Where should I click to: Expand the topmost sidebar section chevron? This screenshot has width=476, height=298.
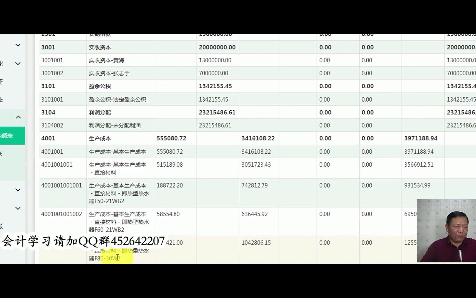click(18, 45)
